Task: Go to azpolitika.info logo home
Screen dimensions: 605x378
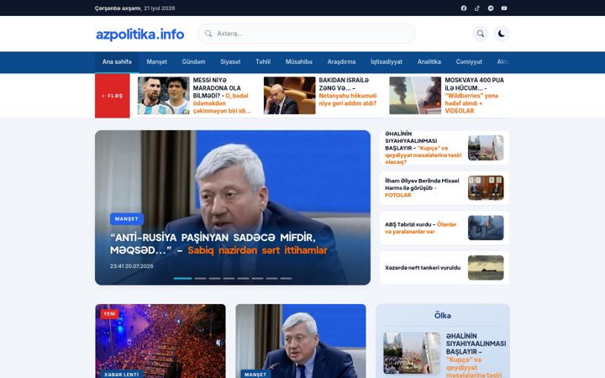Action: 139,34
